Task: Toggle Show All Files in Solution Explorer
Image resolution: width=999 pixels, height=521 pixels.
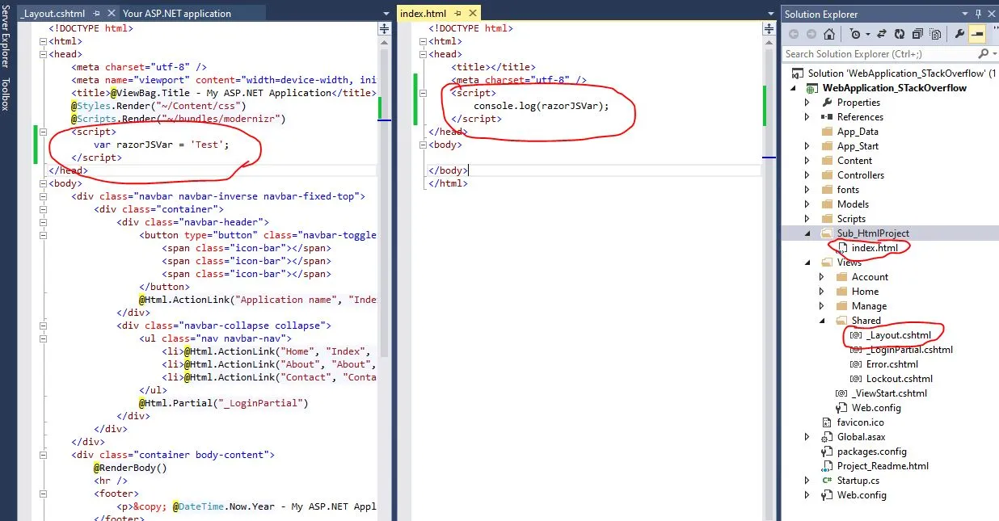Action: pos(936,34)
